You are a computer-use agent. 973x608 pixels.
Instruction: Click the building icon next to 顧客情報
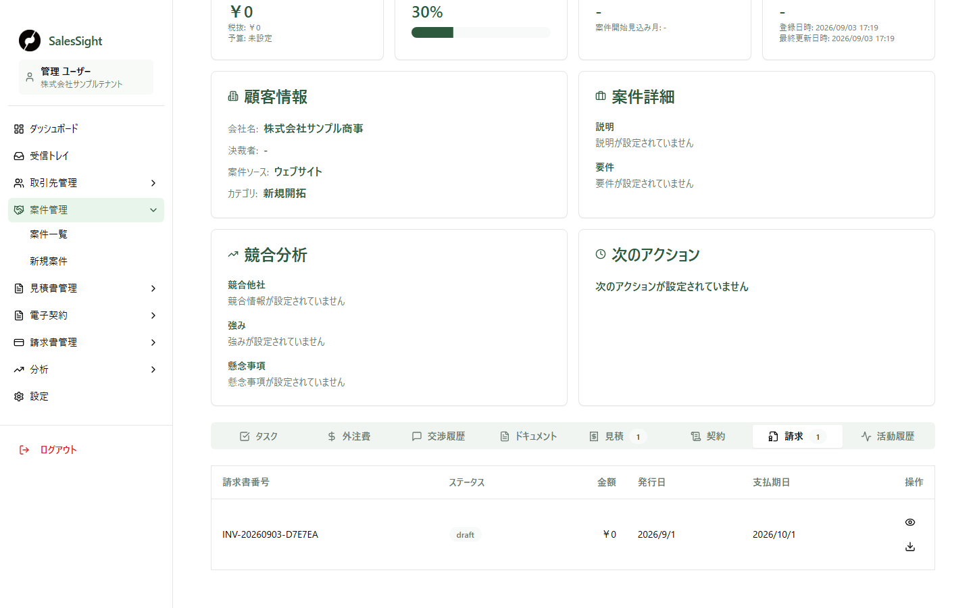[x=233, y=97]
